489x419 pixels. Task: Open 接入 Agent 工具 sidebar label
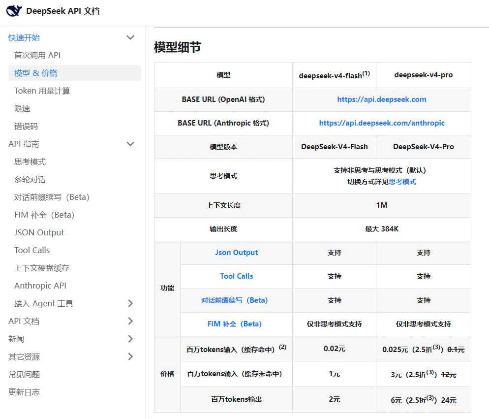(44, 303)
